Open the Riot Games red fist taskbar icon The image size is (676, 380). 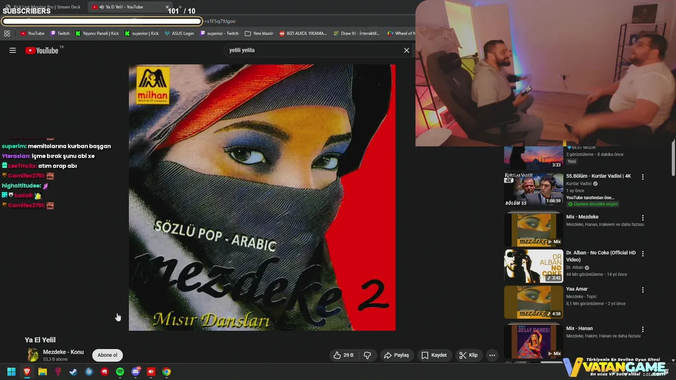tap(105, 372)
